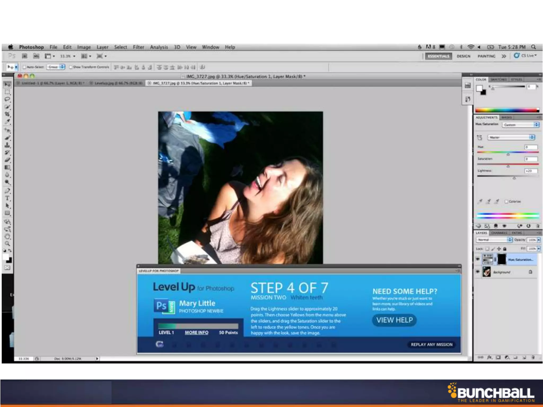Enable the Auto-Select checkbox
The height and width of the screenshot is (407, 543).
pos(24,67)
